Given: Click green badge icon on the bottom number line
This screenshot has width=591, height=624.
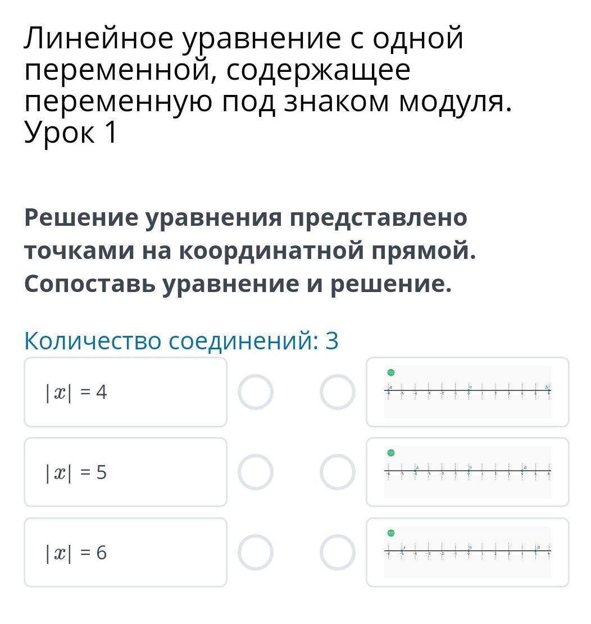Looking at the screenshot, I should [391, 533].
